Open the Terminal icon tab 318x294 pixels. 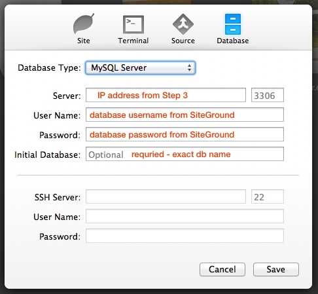(133, 24)
